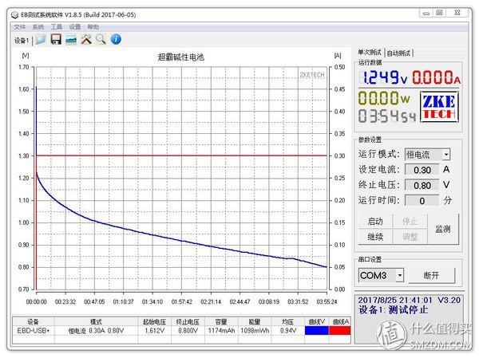Click the open file folder icon
Screen dimensions: 479x358
40,39
